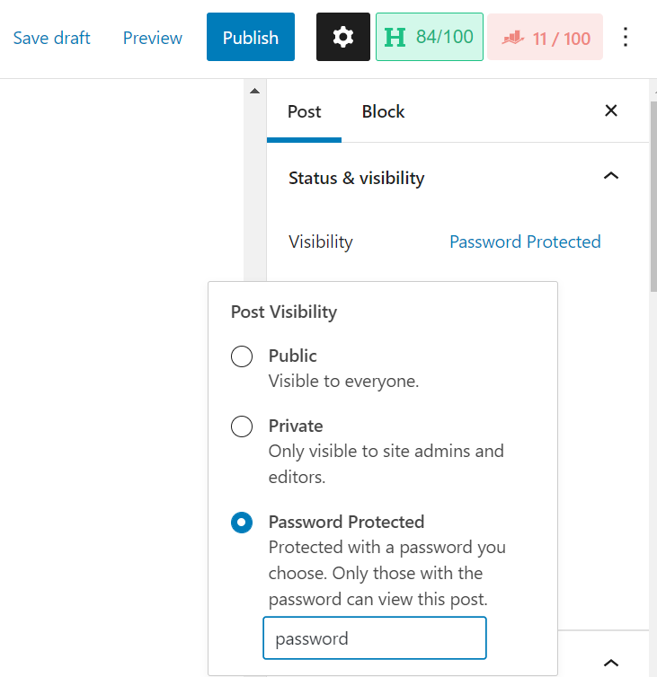
Task: Open the three-dot options menu
Action: pyautogui.click(x=625, y=37)
